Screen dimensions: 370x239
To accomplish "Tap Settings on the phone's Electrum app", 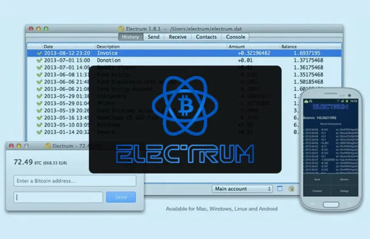I will [x=344, y=191].
